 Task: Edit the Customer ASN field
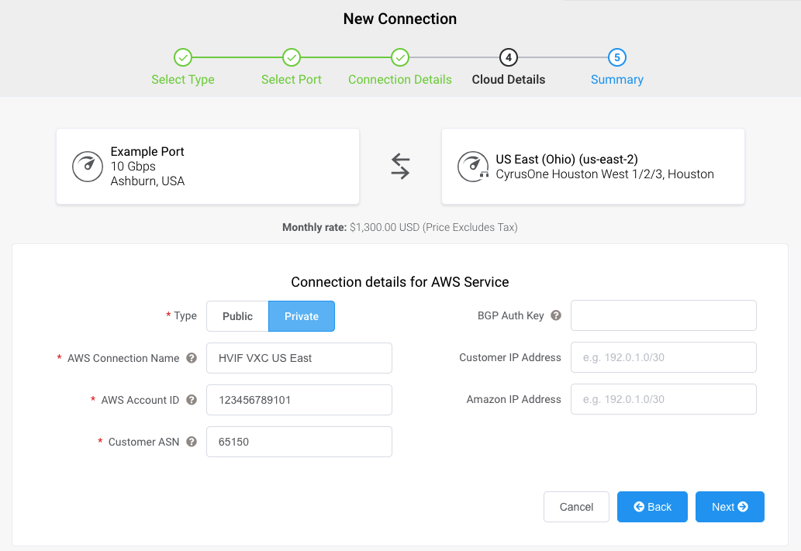(x=299, y=442)
